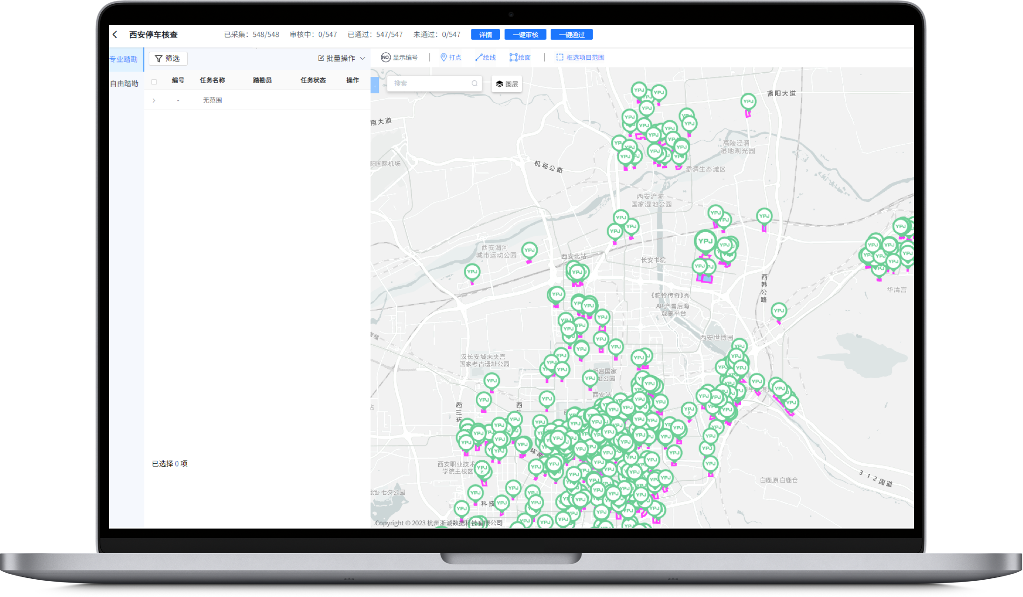1023x597 pixels.
Task: Collapse the left panel with blue handle
Action: pos(374,85)
